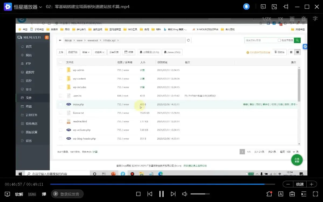The image size is (323, 202).
Task: Skip to the previous video
Action: 150,194
